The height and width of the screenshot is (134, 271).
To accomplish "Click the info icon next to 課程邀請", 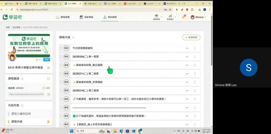I will (x=22, y=79).
